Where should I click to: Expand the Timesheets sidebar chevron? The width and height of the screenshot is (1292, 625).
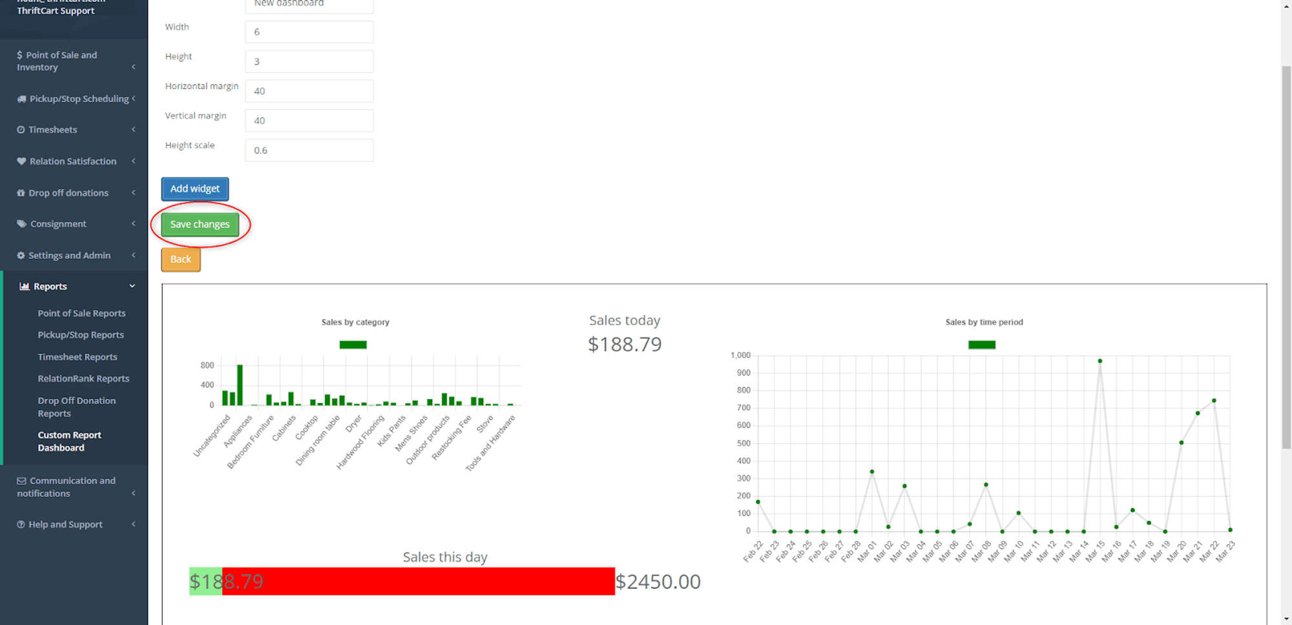coord(134,129)
